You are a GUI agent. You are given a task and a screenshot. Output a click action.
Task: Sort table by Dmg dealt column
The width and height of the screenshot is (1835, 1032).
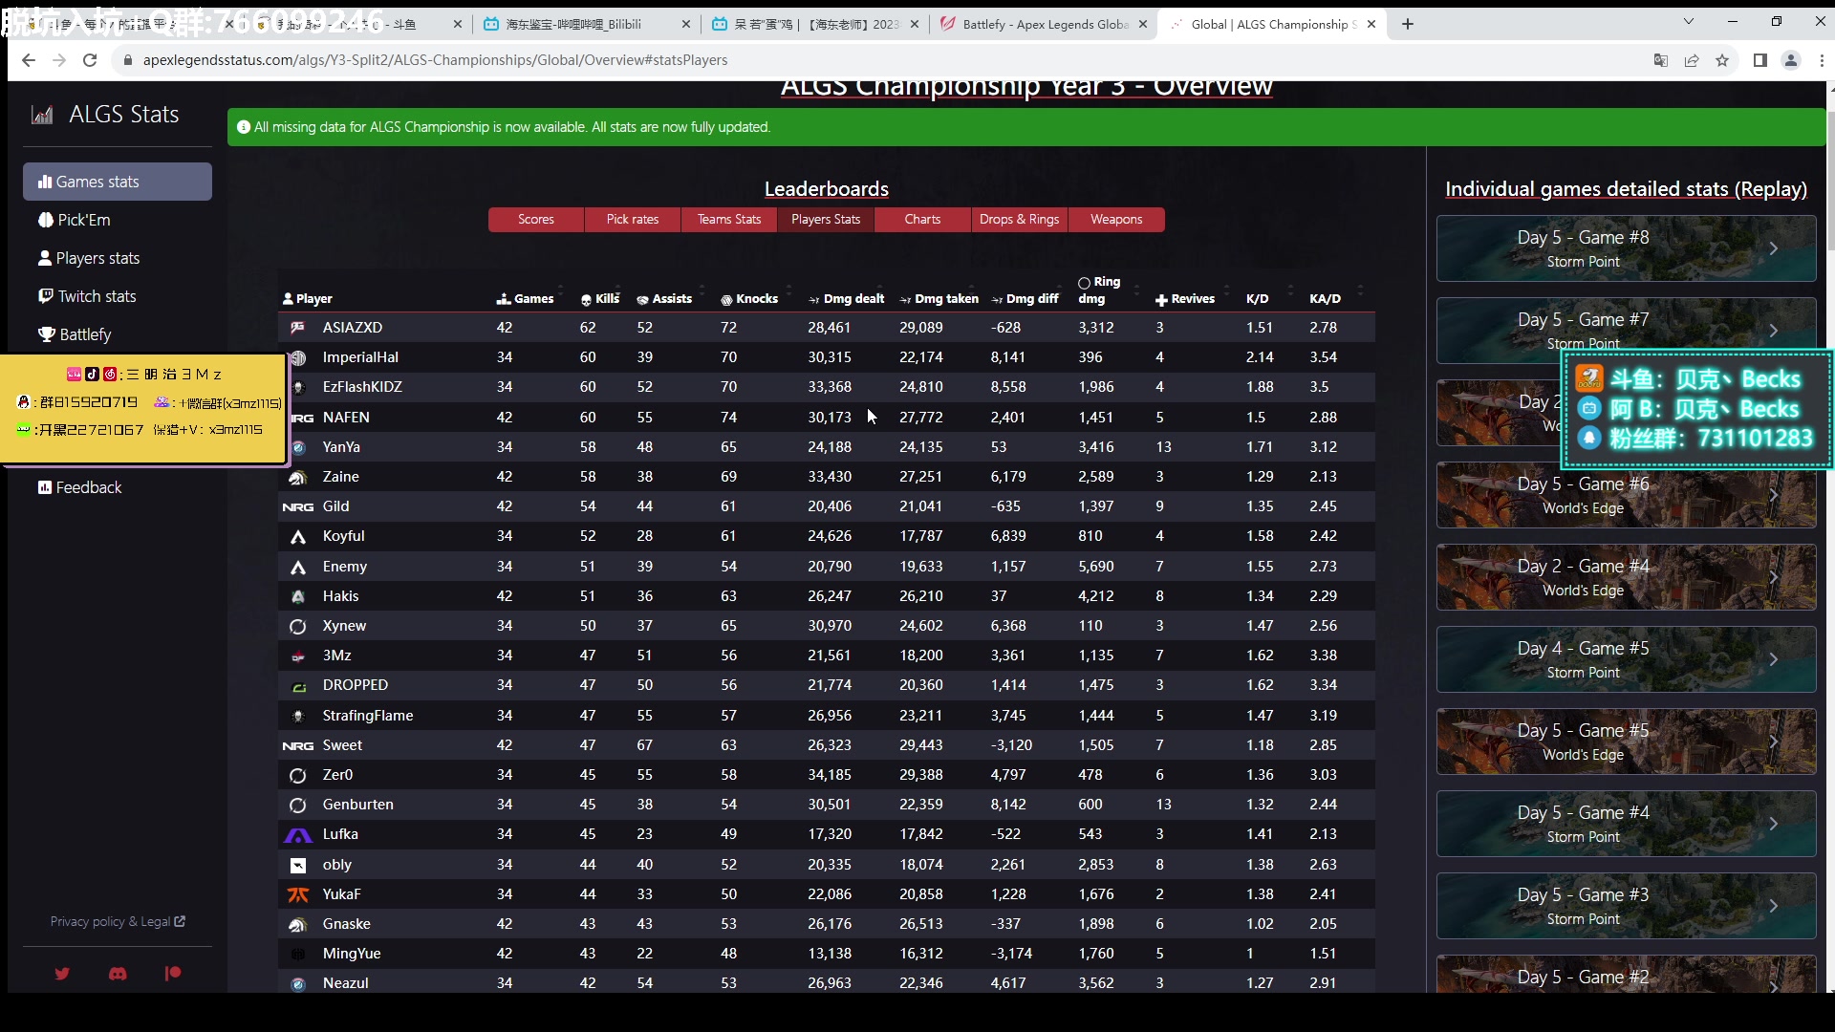pos(847,299)
